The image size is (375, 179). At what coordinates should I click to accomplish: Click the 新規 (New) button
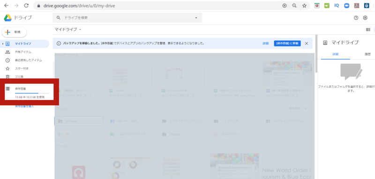coord(14,32)
